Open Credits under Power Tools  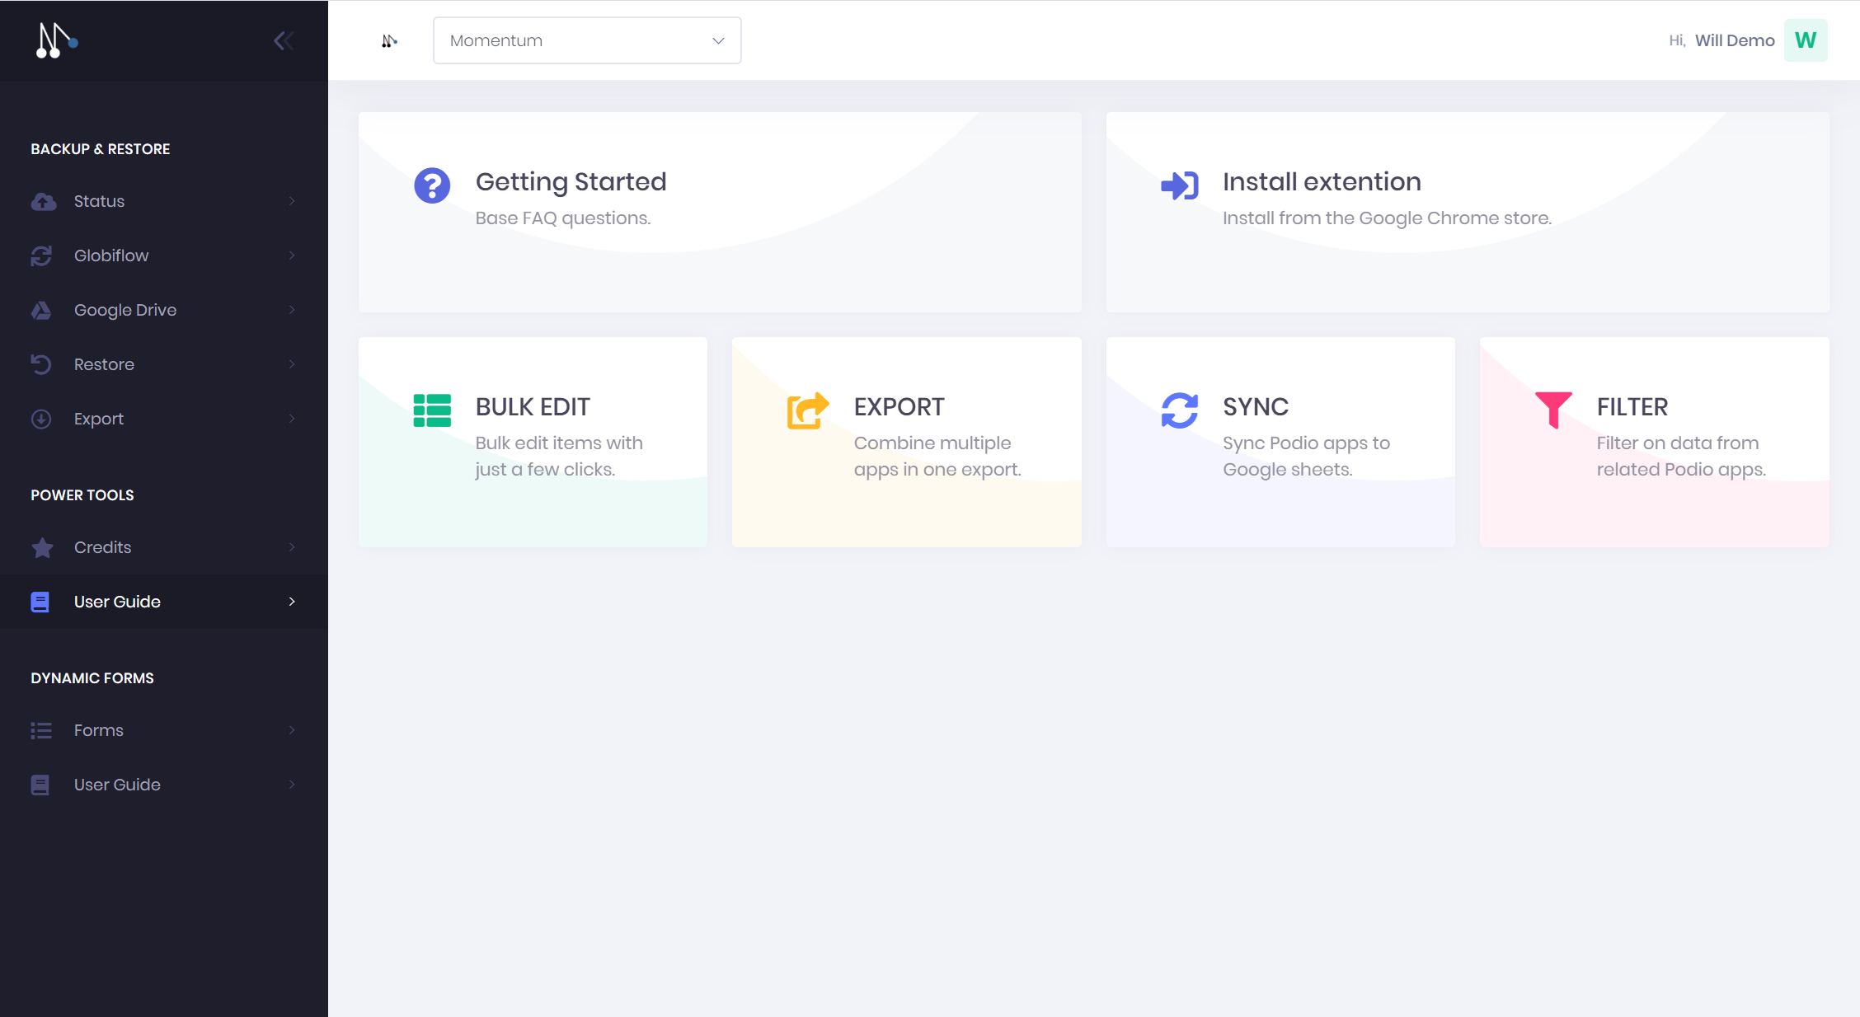pos(102,547)
